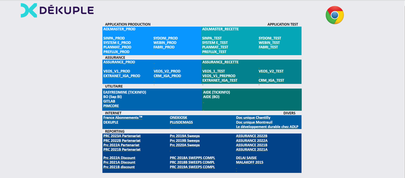Open FABRI_TEST link
The image size is (405, 178).
[268, 47]
